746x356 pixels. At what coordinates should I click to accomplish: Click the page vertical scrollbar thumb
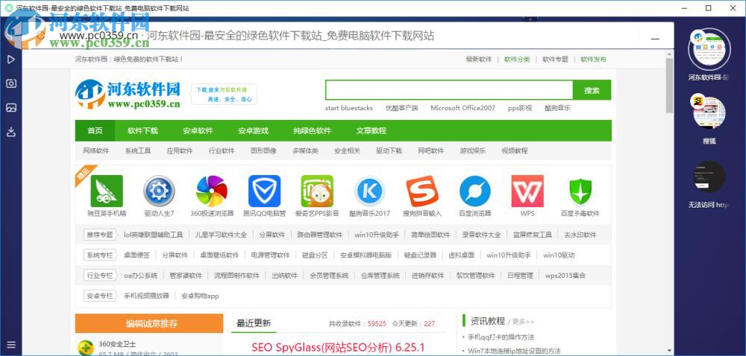click(x=669, y=86)
